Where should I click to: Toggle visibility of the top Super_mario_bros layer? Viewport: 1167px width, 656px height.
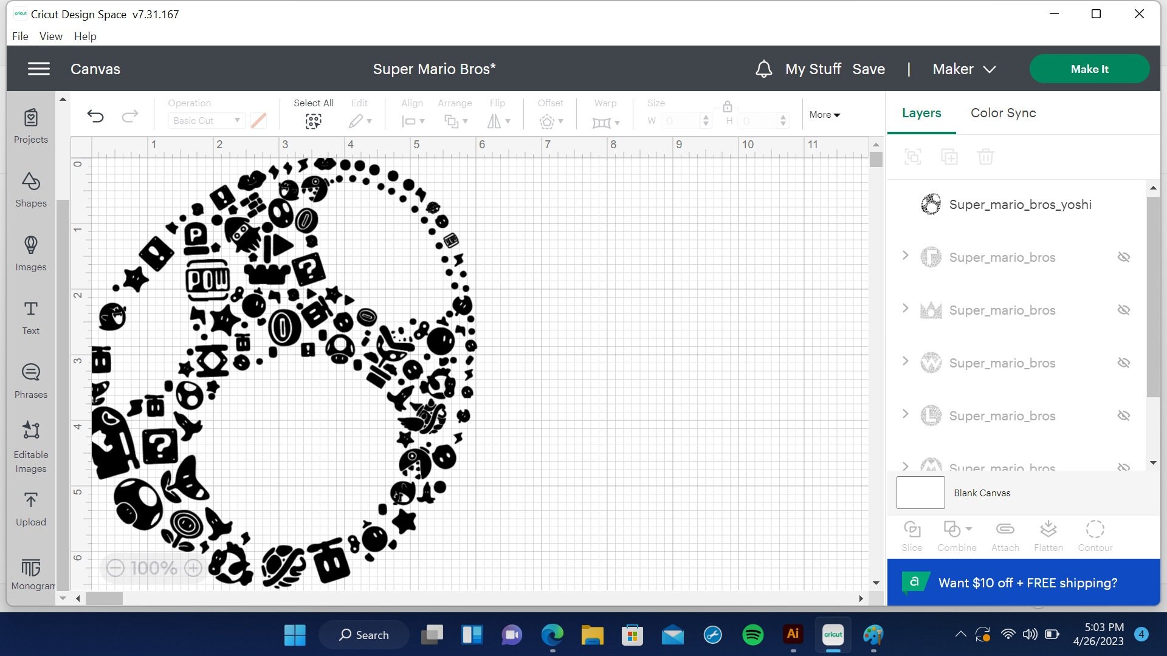tap(1124, 257)
